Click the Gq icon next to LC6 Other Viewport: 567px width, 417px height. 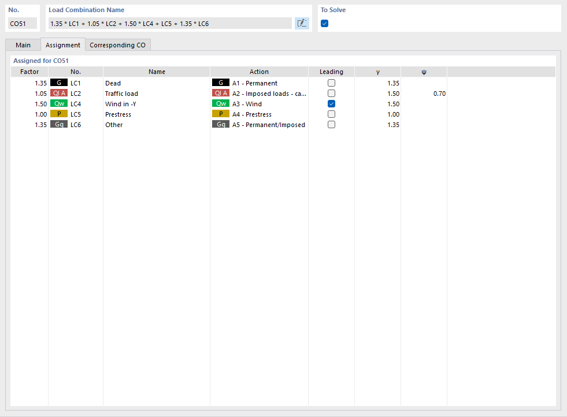[59, 124]
